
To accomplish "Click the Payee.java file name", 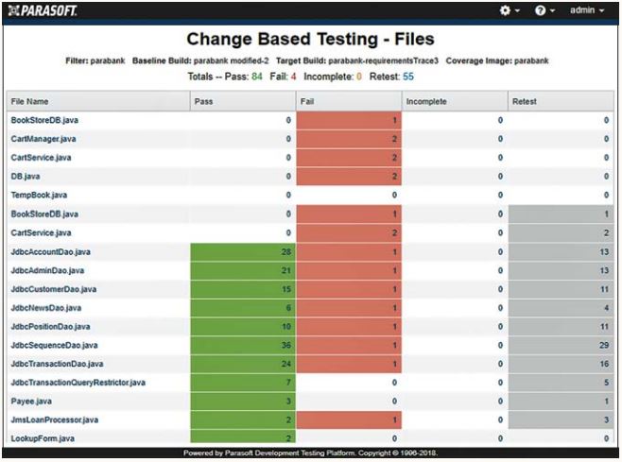I will coord(29,401).
